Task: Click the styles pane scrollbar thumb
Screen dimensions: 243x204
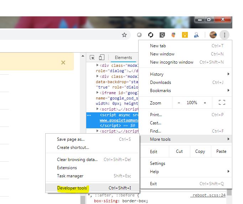Action: [229, 192]
